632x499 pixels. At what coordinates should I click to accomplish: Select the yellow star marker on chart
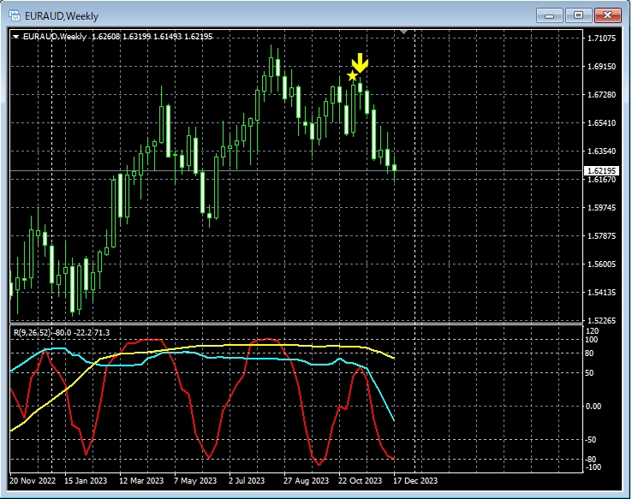point(352,76)
